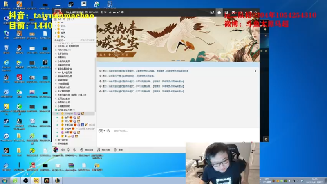Viewport: 327px width, 184px height.
Task: Open the Steam desktop icon
Action: (x=6, y=123)
